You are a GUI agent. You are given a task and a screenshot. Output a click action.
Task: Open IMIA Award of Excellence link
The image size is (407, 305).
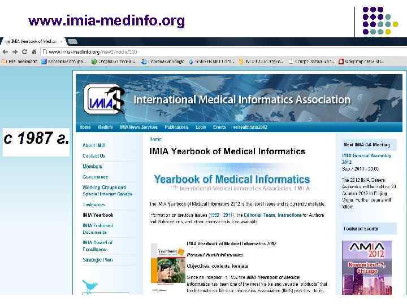[97, 246]
